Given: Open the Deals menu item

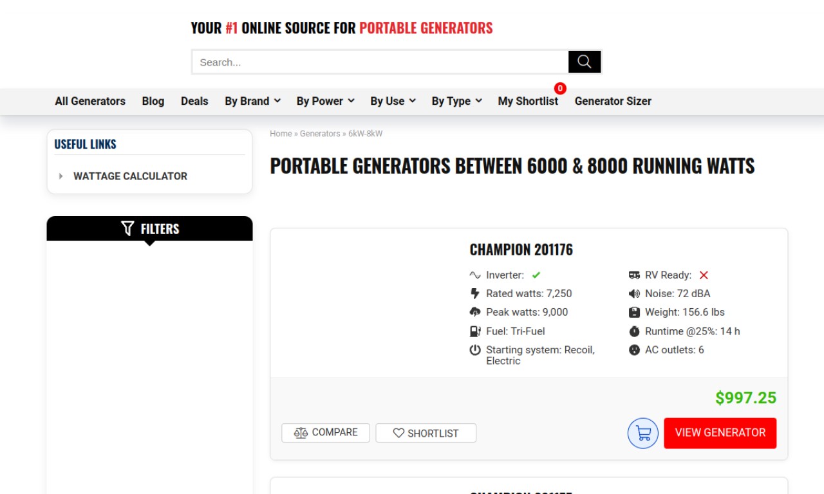Looking at the screenshot, I should [x=194, y=101].
